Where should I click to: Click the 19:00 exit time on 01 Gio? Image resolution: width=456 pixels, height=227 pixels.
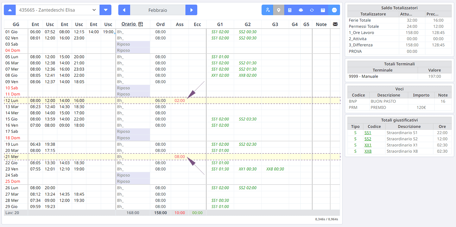(x=108, y=32)
